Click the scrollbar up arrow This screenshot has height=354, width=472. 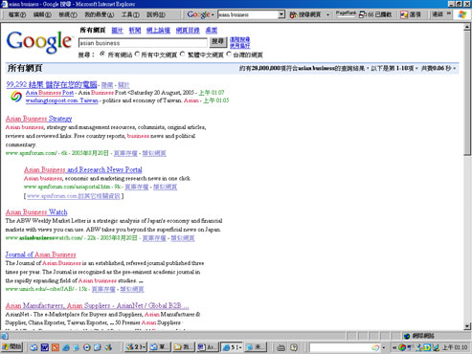(x=467, y=27)
